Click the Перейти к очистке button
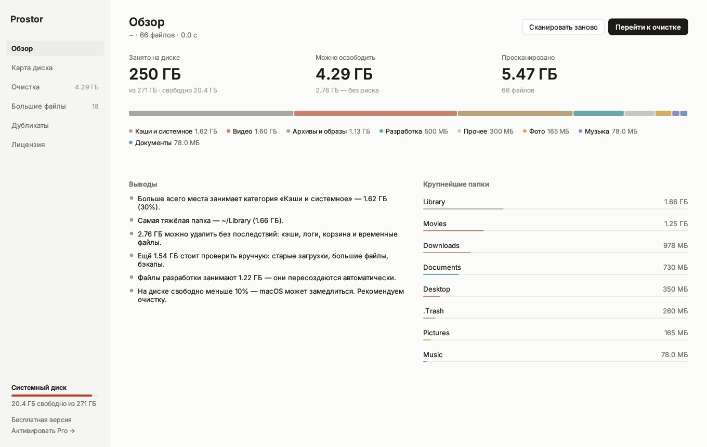 648,27
